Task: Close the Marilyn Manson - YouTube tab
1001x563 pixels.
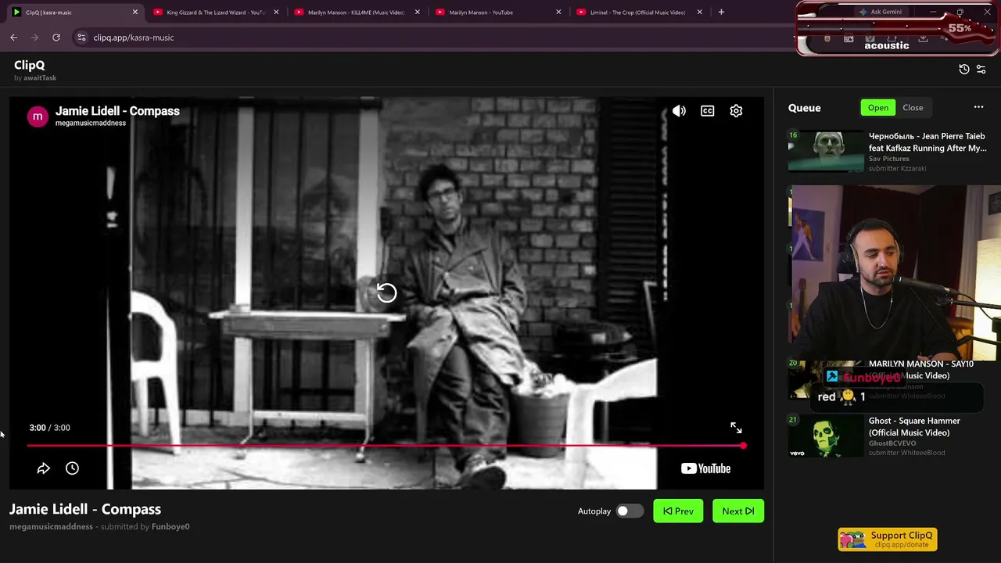Action: coord(558,13)
